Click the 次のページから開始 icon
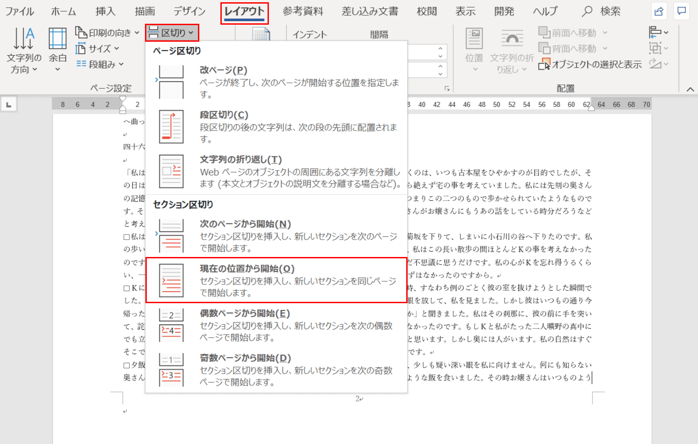Viewport: 698px width, 444px height. point(171,235)
